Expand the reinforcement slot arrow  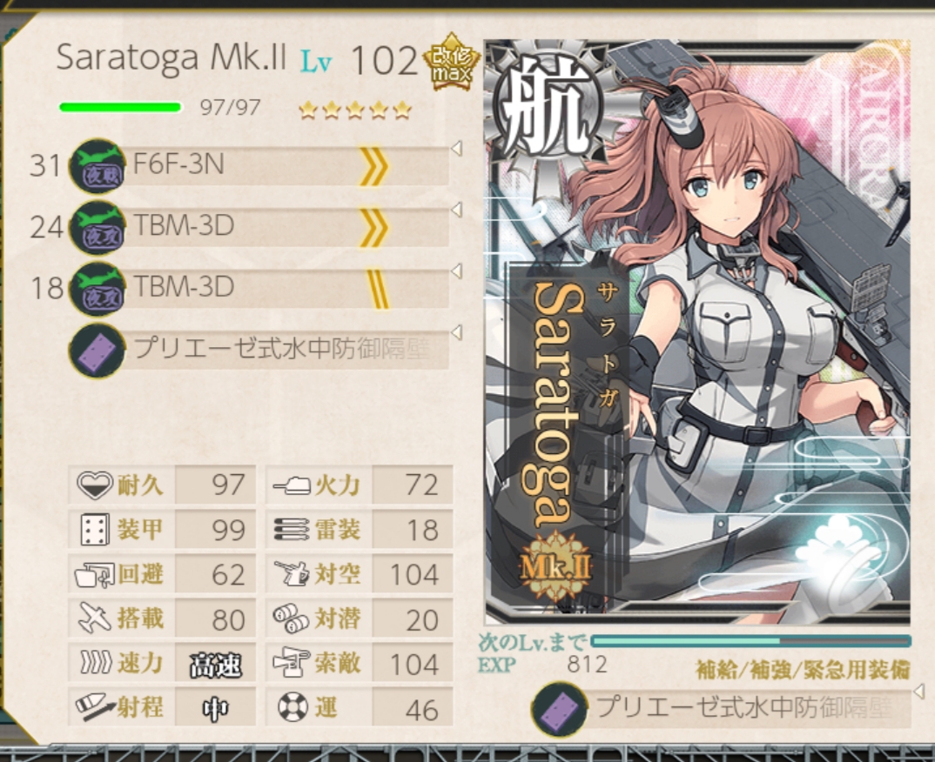coord(919,691)
